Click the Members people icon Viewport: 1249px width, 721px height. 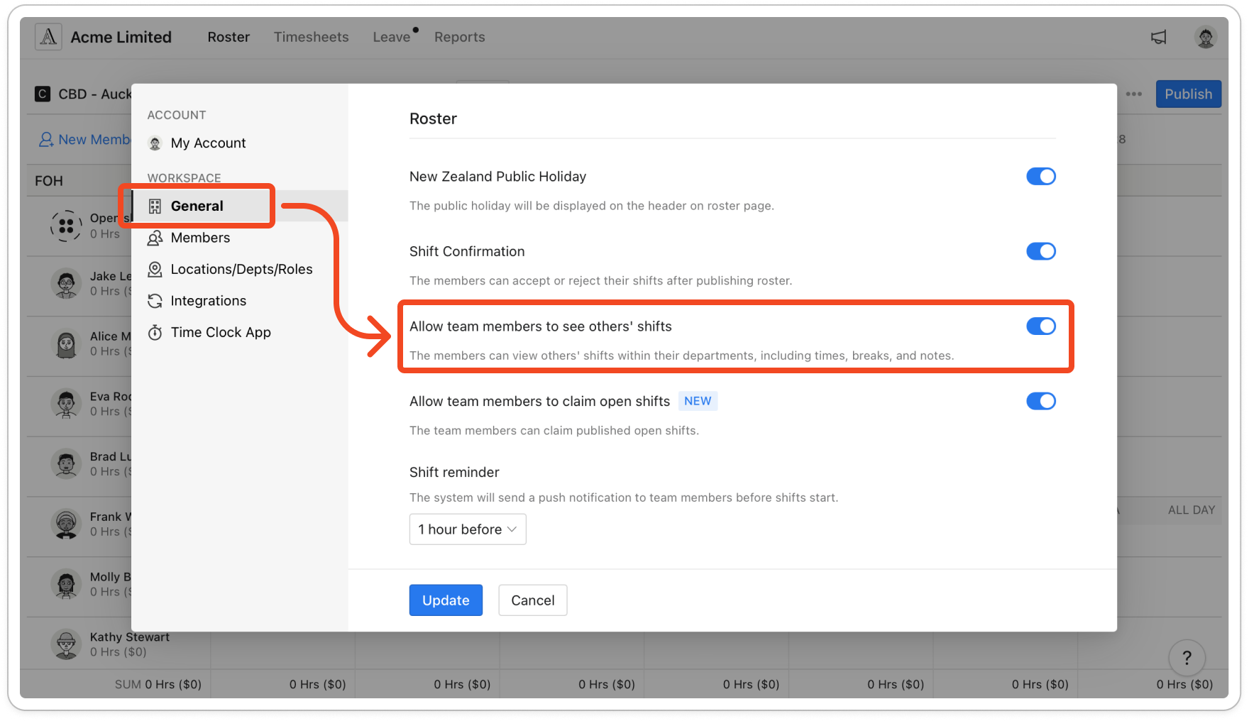click(x=155, y=238)
